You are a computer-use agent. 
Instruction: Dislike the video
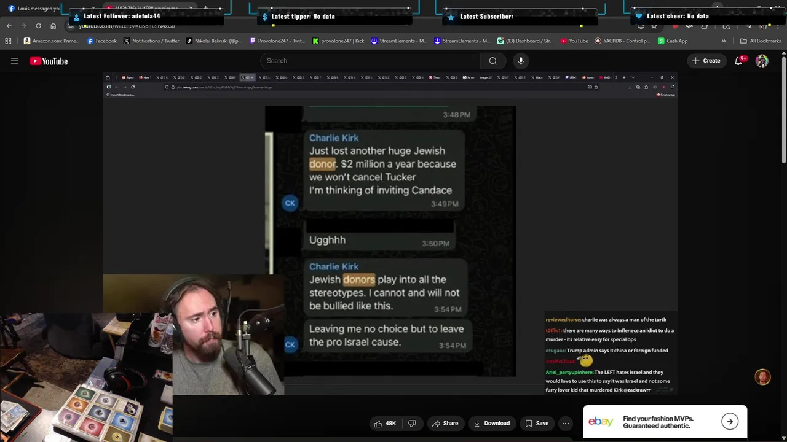click(x=412, y=423)
